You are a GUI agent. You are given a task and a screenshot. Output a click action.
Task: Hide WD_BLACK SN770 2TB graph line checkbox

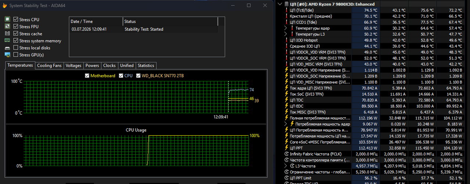click(x=138, y=76)
